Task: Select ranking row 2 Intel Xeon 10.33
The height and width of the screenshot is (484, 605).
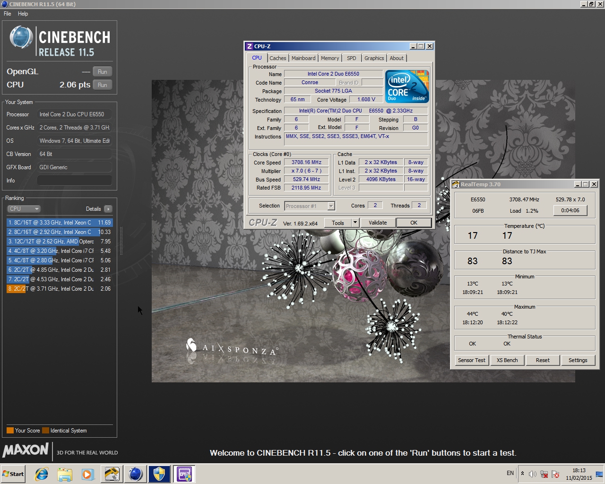Action: [60, 232]
